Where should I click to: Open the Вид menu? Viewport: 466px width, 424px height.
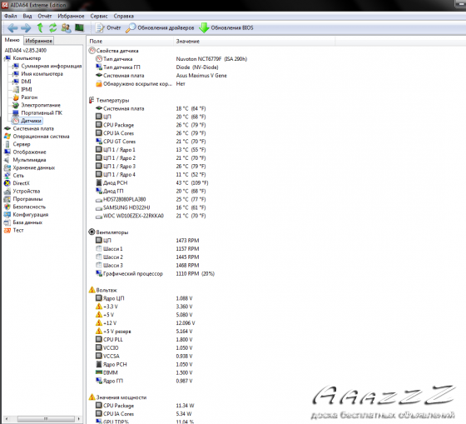(27, 16)
